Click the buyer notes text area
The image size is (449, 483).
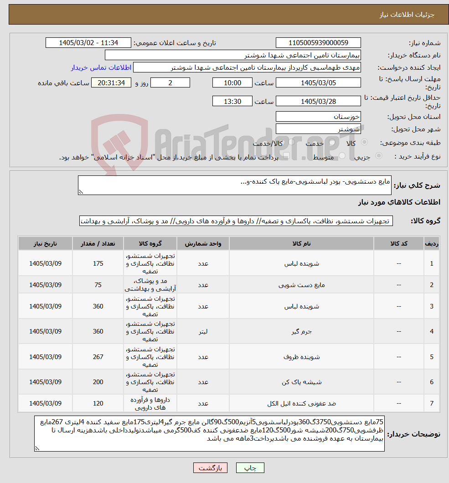point(209,434)
